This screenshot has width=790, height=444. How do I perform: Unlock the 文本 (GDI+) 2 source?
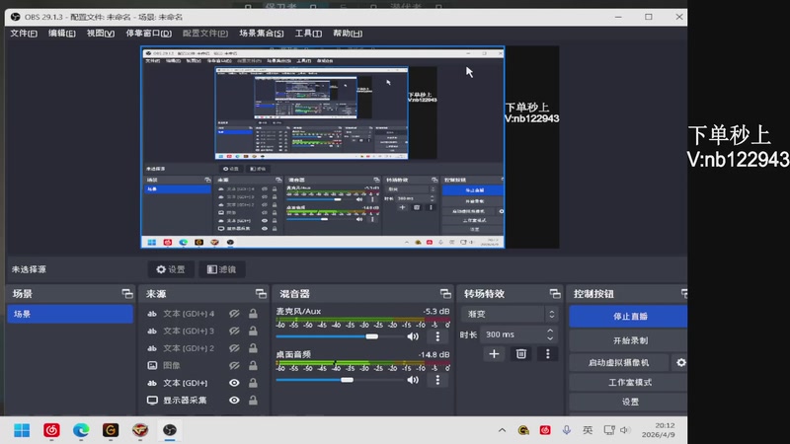pyautogui.click(x=253, y=348)
